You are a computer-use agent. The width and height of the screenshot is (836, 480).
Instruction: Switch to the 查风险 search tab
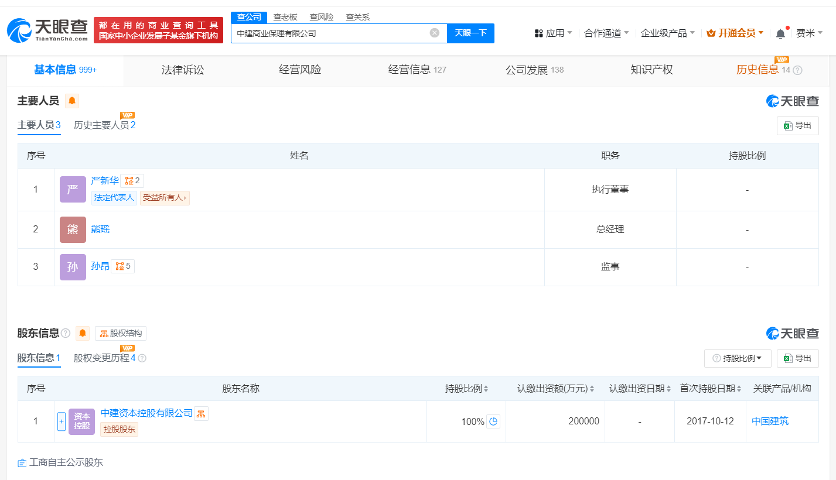(x=322, y=17)
